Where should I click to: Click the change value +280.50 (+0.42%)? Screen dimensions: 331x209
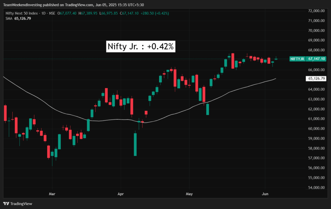(x=155, y=13)
